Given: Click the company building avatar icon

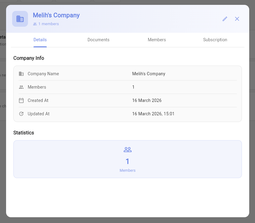Looking at the screenshot, I should 20,19.
